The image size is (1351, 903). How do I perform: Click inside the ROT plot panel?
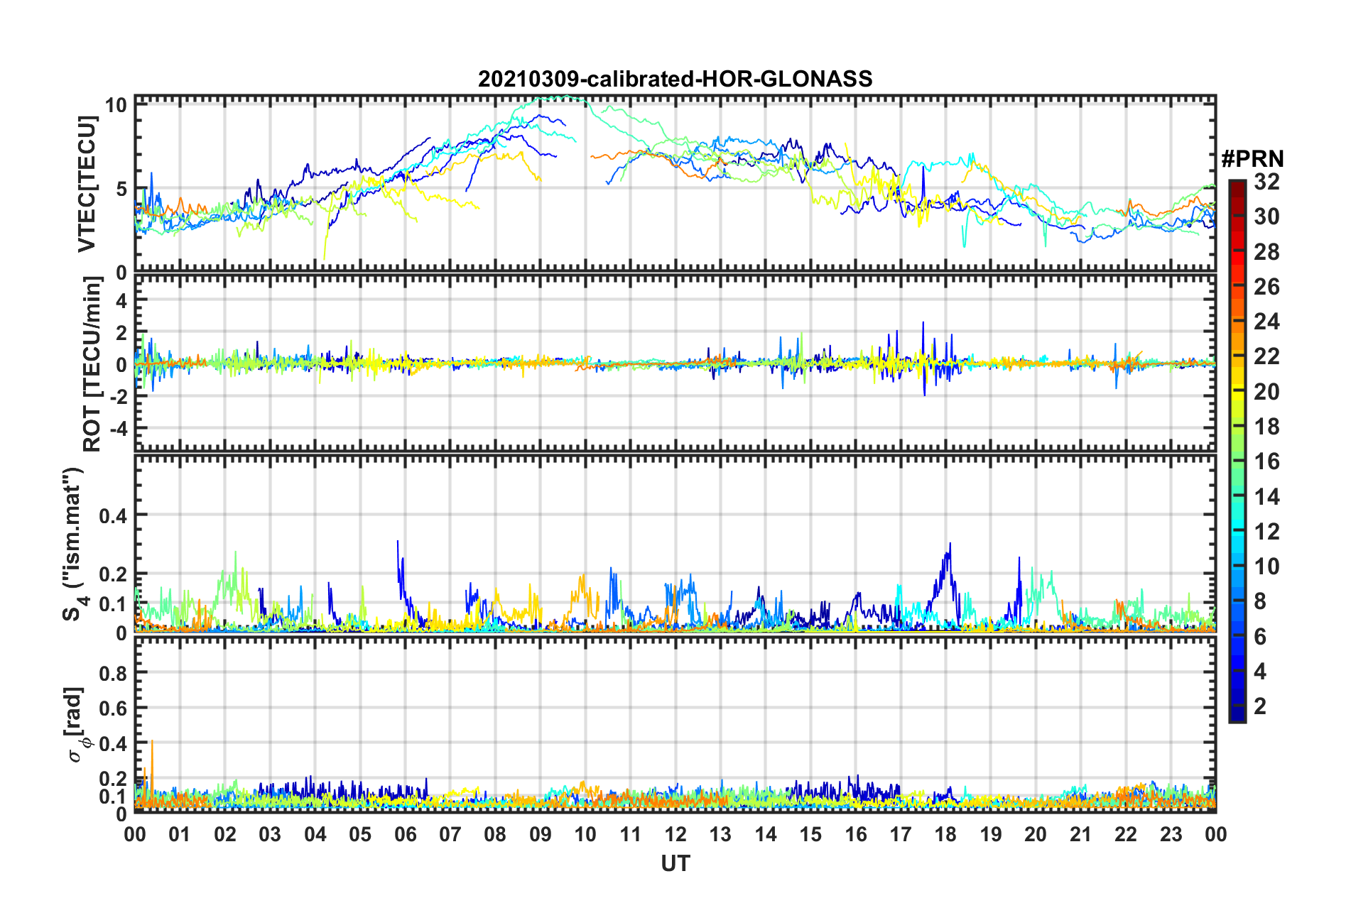(675, 363)
